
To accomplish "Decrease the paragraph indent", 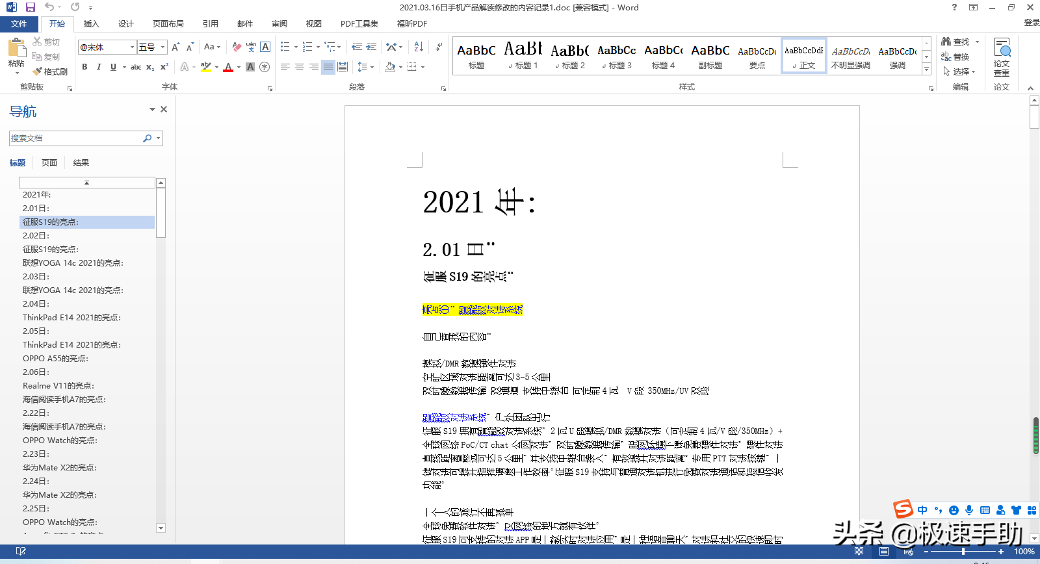I will 357,47.
